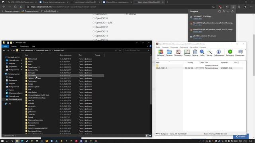Open Explorer recent locations dropdown arrow
The width and height of the screenshot is (255, 143).
coord(11,50)
